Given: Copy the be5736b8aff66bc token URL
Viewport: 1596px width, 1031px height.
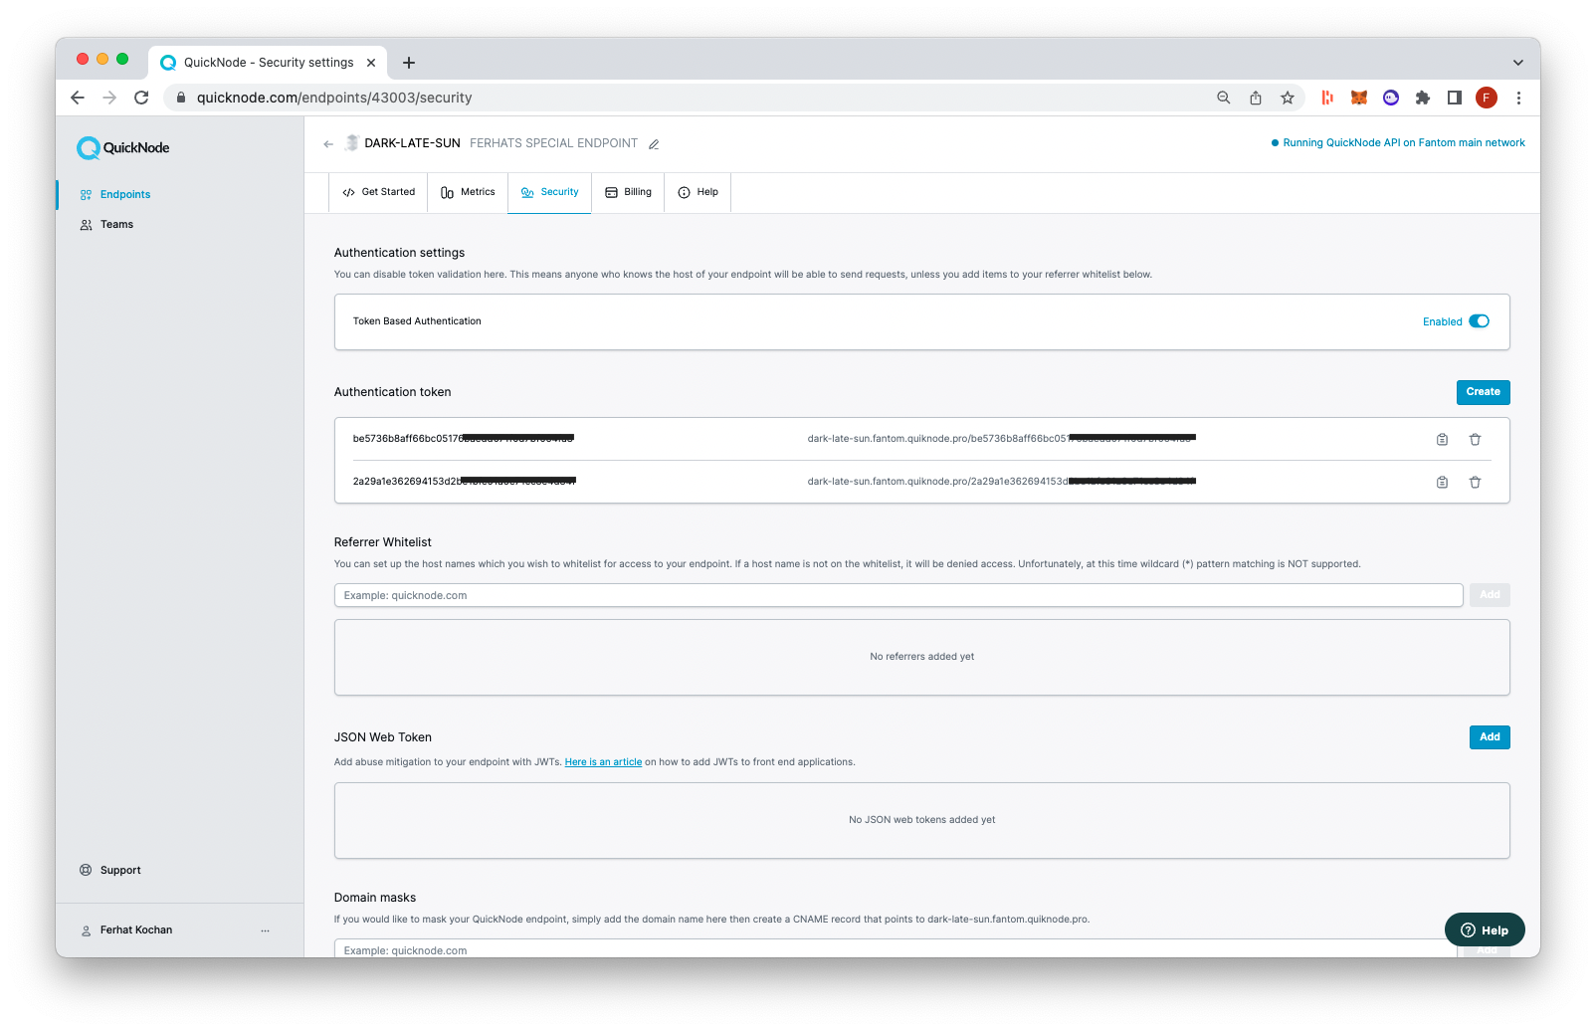Looking at the screenshot, I should coord(1442,439).
